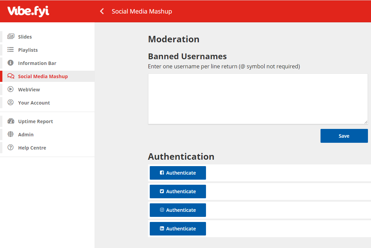Click the Social Media Mashup chat icon

[11, 76]
